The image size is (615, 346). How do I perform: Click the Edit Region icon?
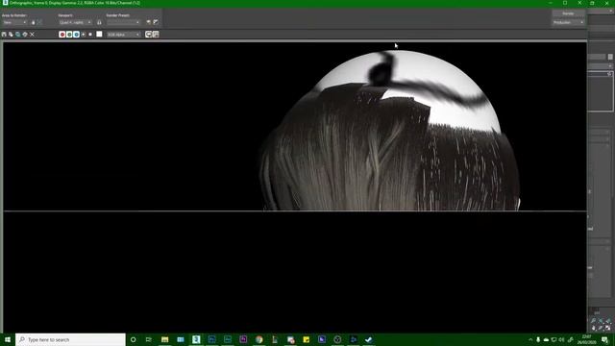pos(33,22)
